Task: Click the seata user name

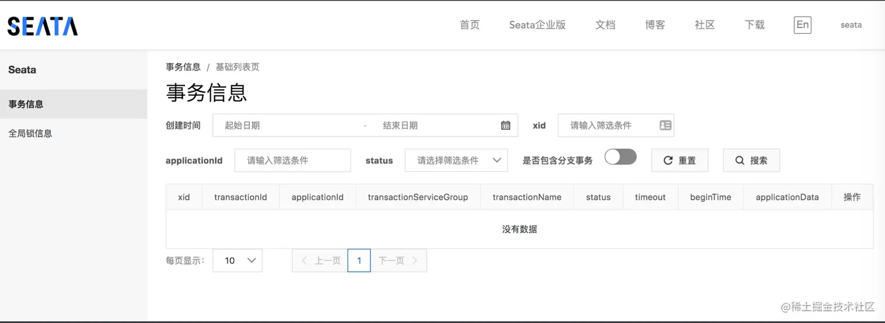Action: [x=851, y=25]
